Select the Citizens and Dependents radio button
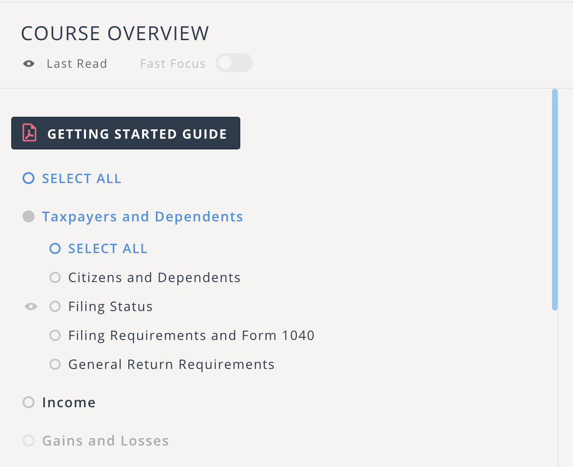The image size is (573, 467). tap(55, 277)
